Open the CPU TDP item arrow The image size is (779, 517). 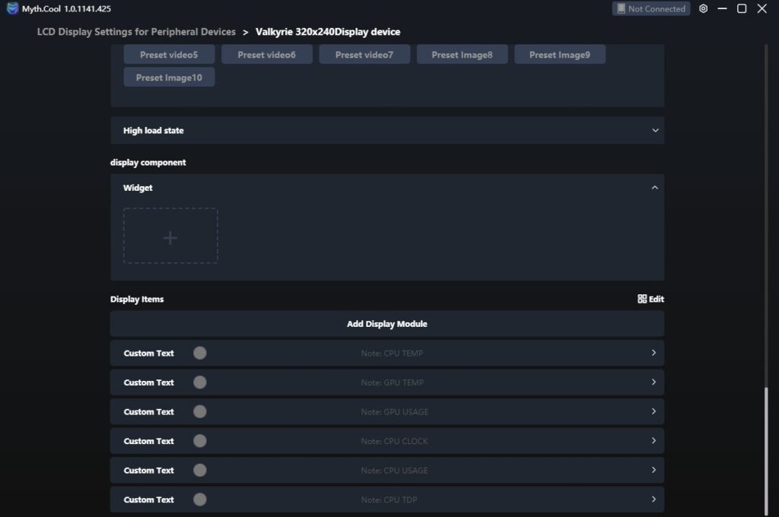coord(653,500)
